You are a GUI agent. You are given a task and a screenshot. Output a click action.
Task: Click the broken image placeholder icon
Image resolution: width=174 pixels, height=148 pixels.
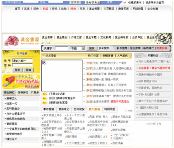point(44,62)
